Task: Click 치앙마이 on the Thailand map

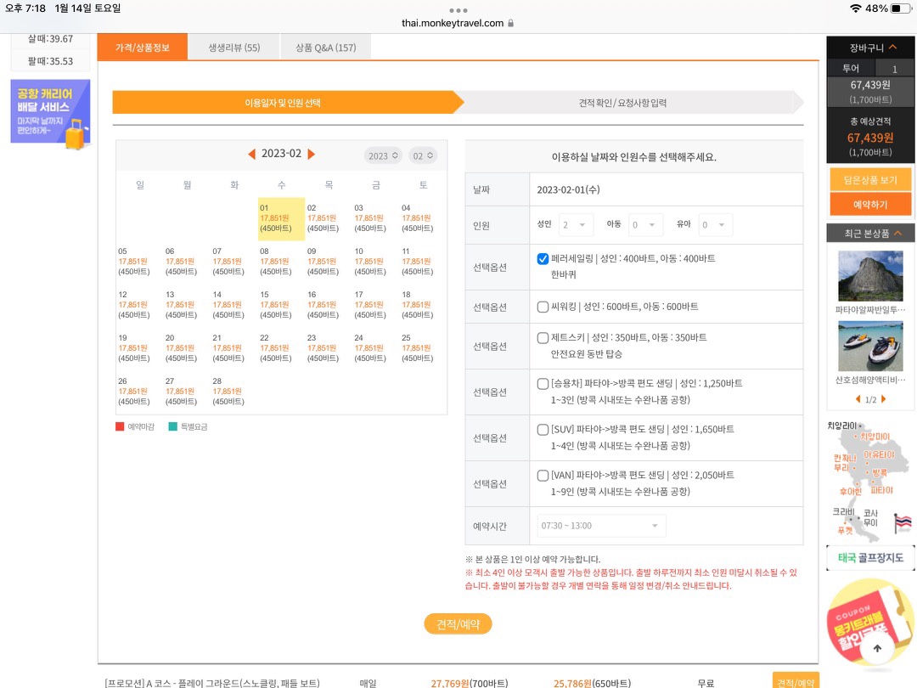Action: (x=875, y=437)
